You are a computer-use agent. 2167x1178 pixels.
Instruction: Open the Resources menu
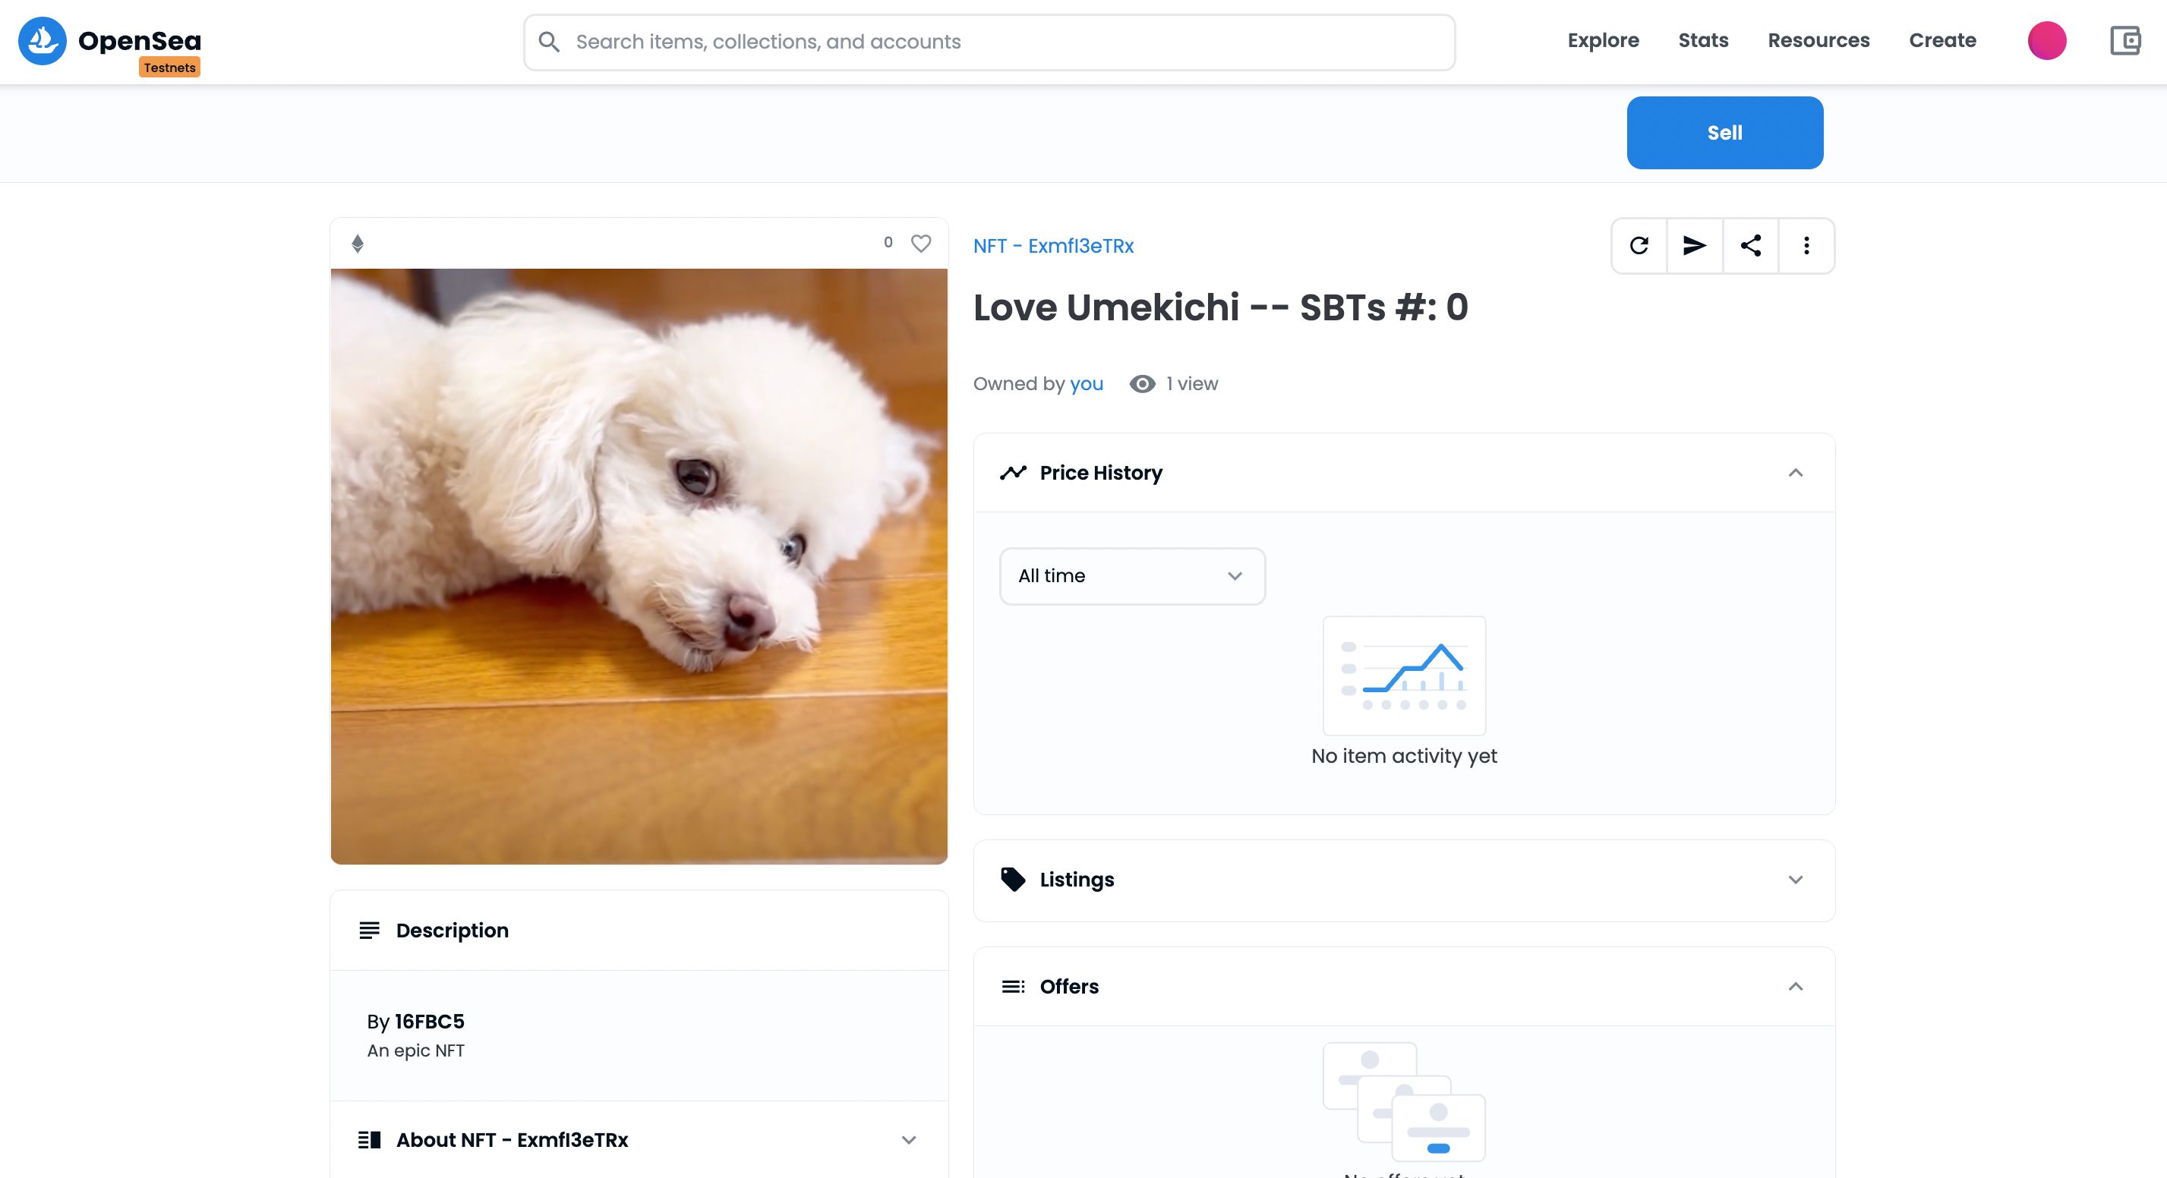click(x=1818, y=40)
